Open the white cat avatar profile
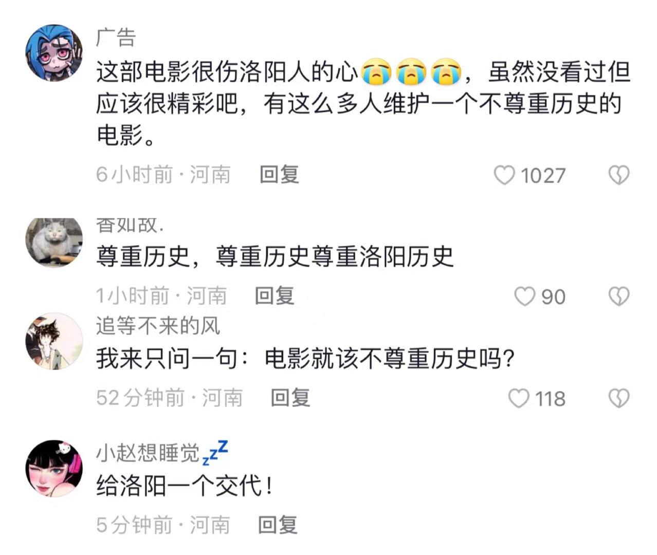Screen dimensions: 657x555 54,243
